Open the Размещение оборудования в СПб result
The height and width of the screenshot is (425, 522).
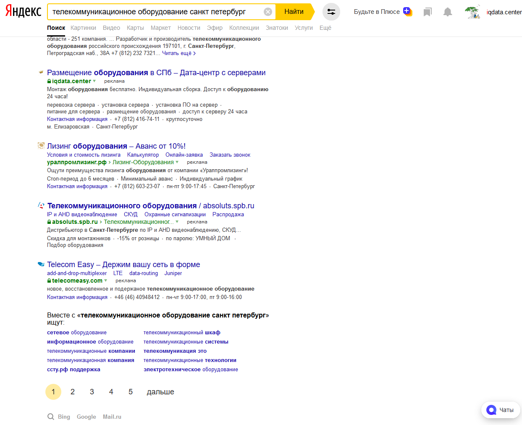pyautogui.click(x=156, y=73)
